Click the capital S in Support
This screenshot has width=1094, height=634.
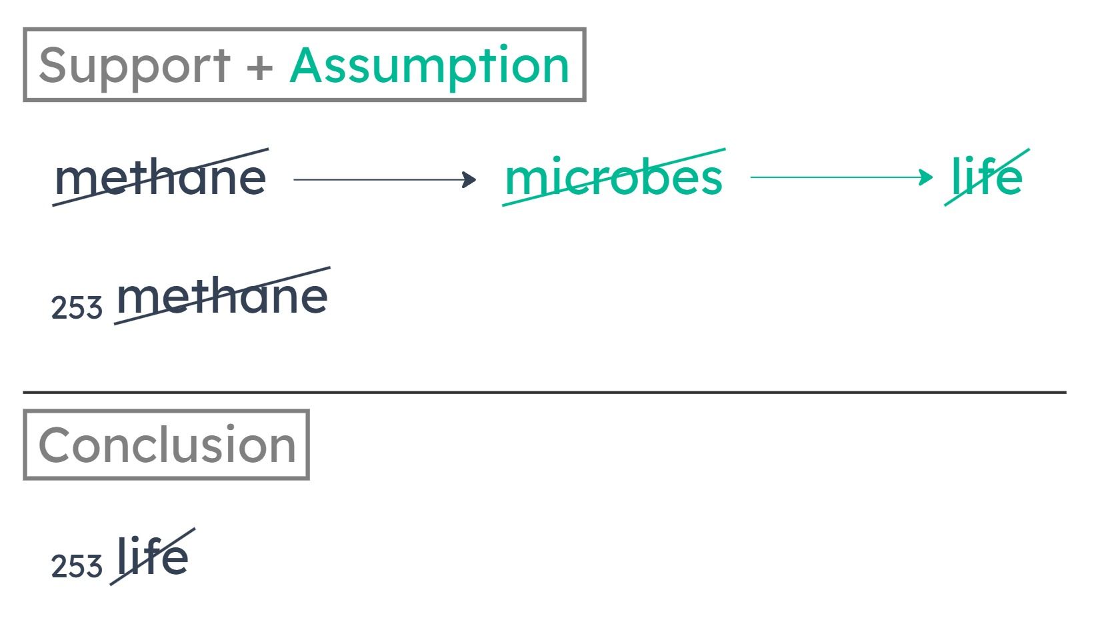click(53, 65)
